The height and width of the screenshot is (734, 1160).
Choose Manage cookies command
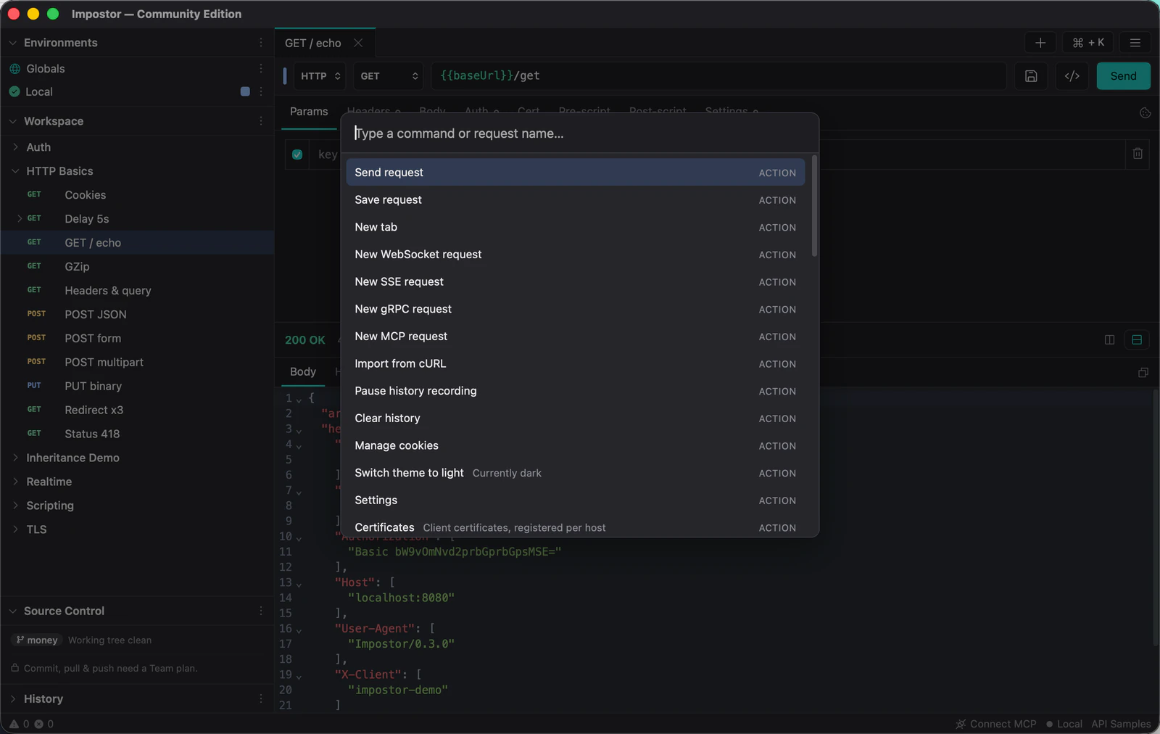tap(575, 446)
